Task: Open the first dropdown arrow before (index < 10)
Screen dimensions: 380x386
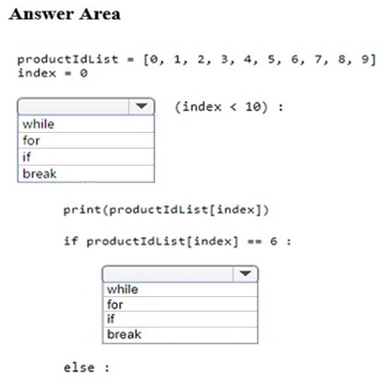Action: point(142,107)
